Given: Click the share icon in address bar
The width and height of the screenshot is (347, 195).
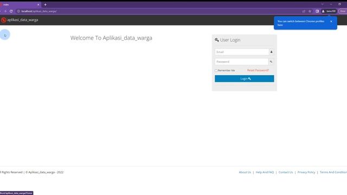Looking at the screenshot, I should (x=304, y=11).
